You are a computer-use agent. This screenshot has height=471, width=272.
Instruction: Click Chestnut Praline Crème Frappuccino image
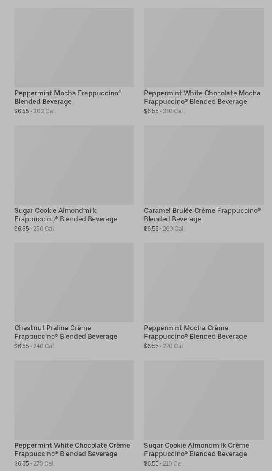pos(74,282)
